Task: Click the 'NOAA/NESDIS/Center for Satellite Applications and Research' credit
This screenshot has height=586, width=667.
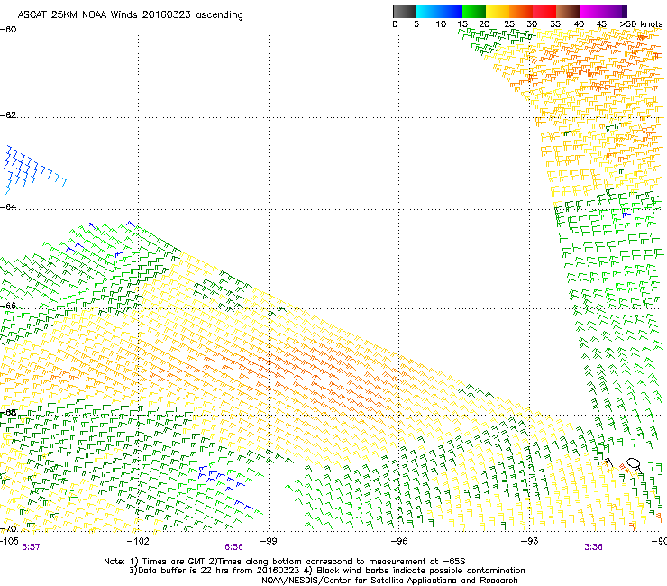Action: pyautogui.click(x=389, y=581)
